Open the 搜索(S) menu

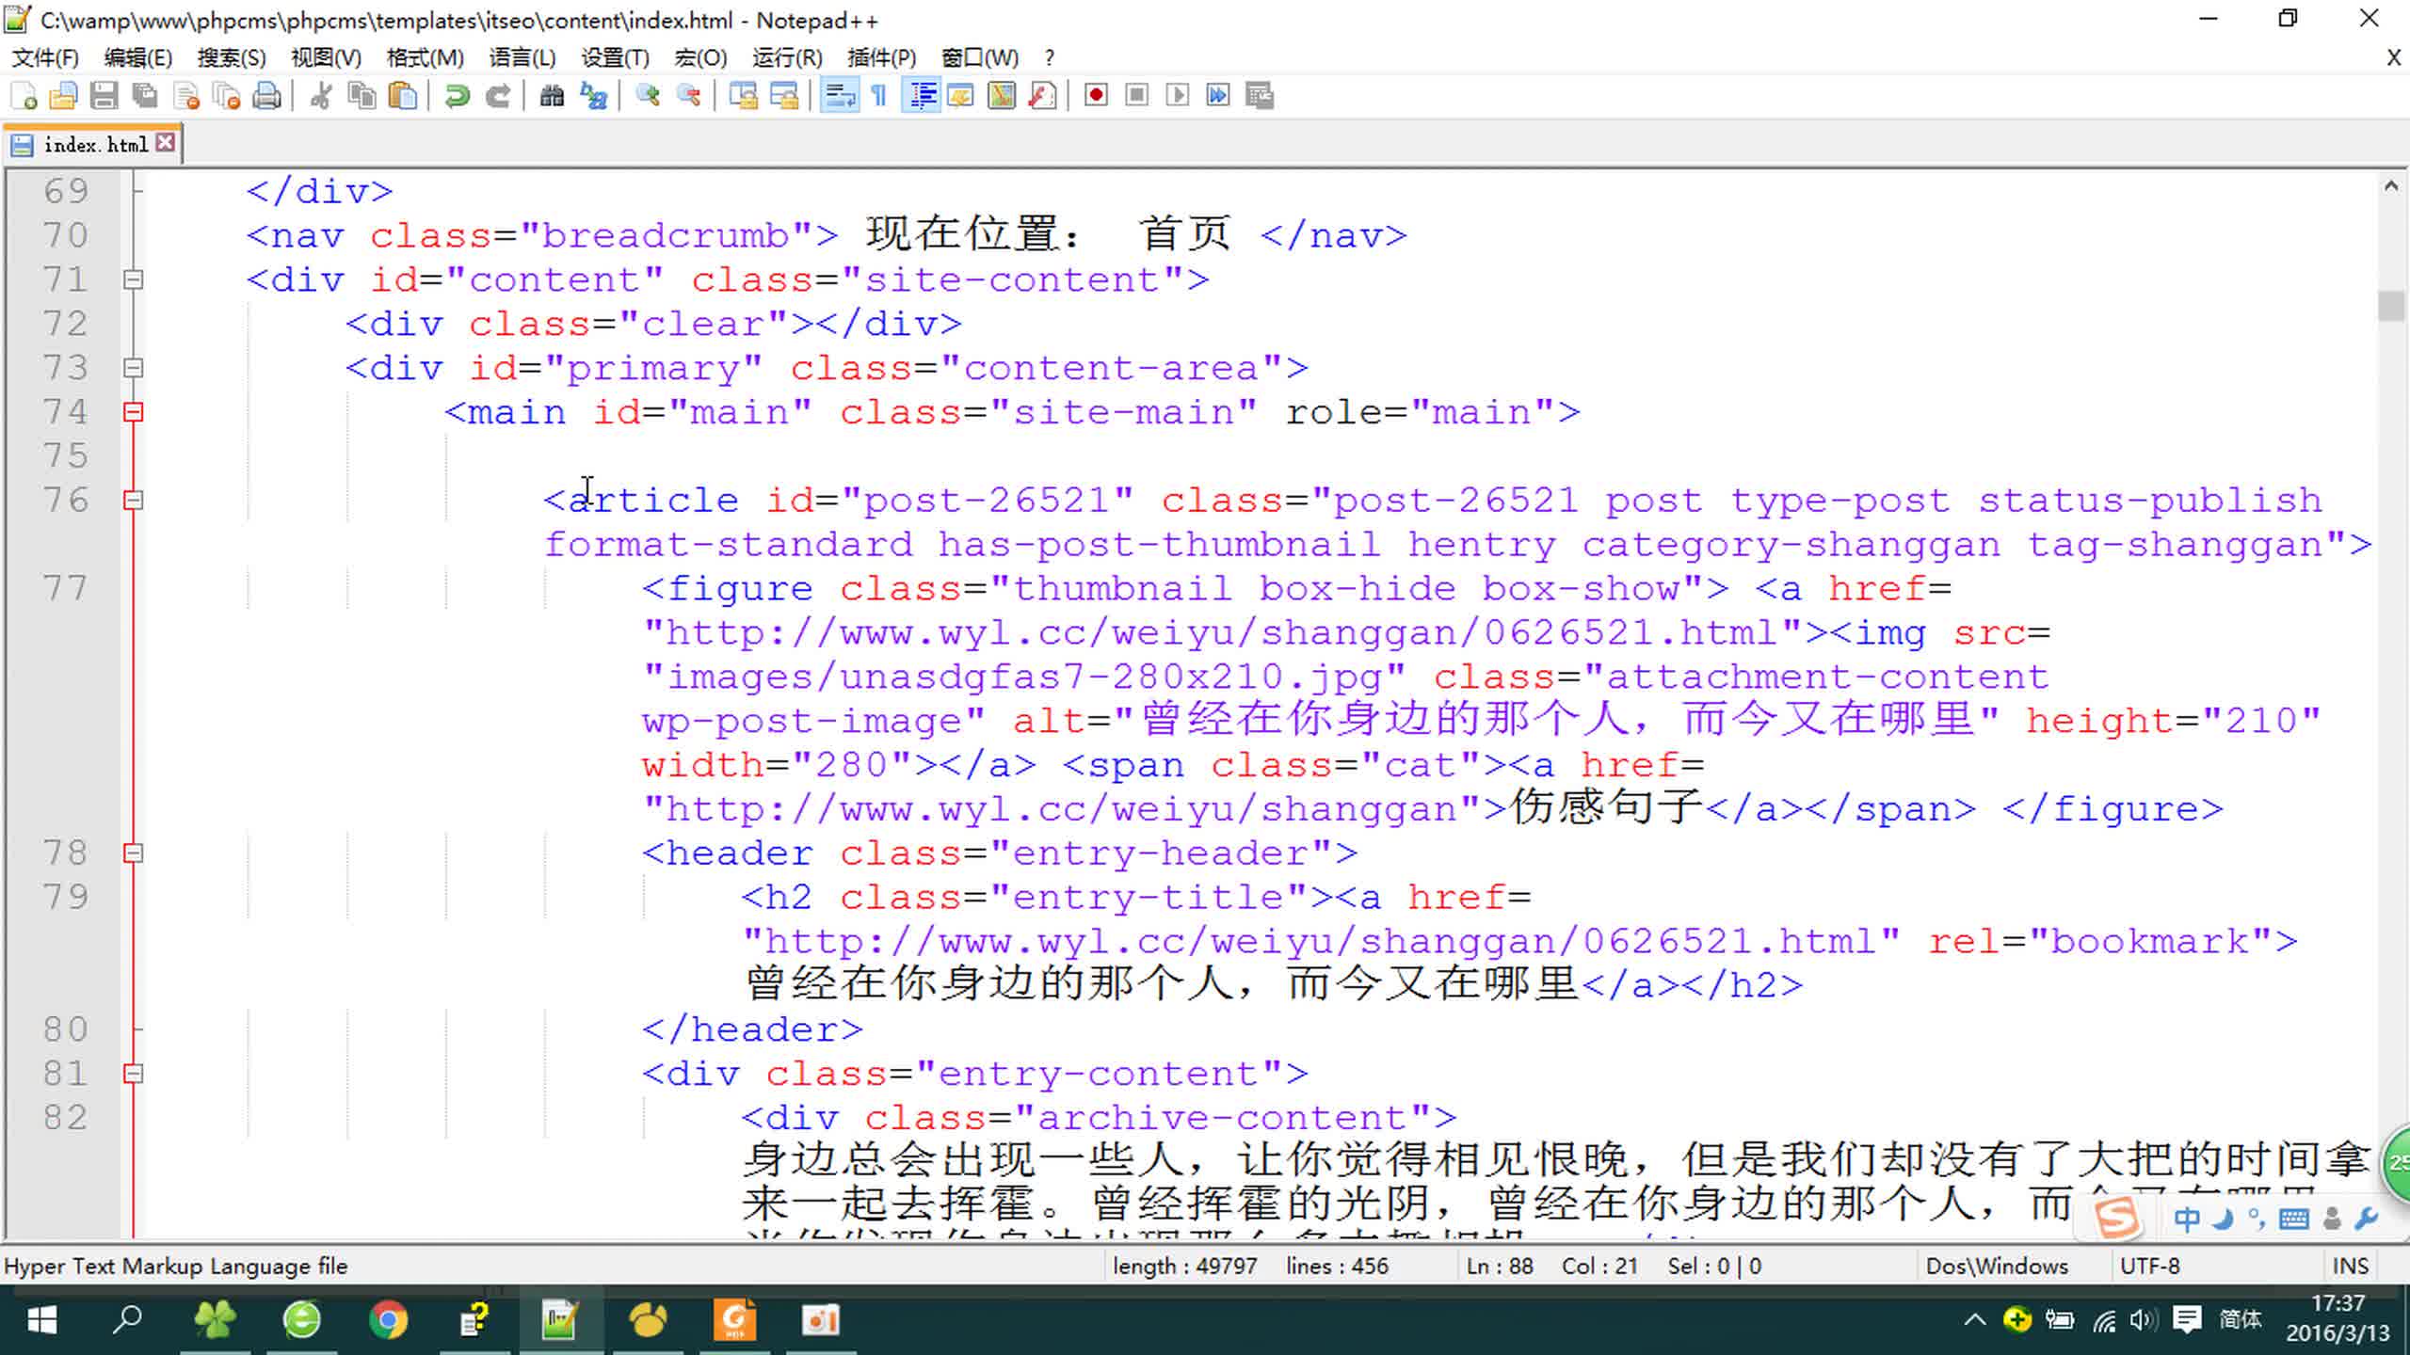coord(231,57)
